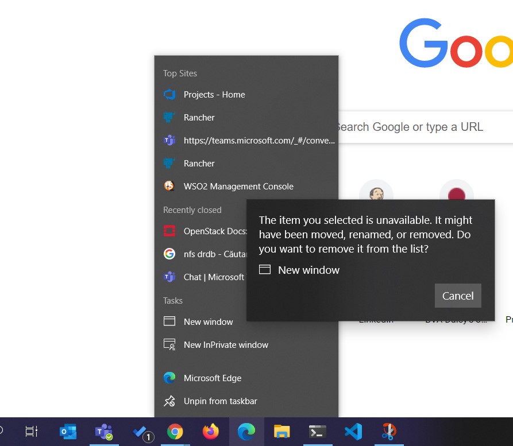Open "Projects - Home" from Top Sites

(214, 94)
